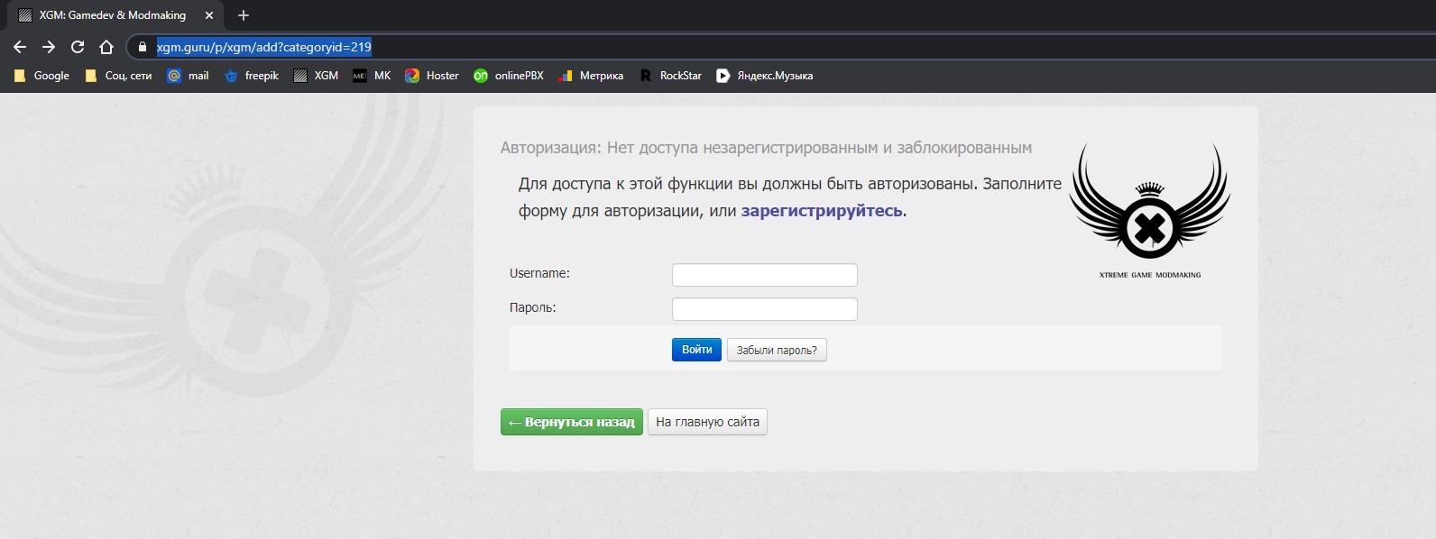Image resolution: width=1436 pixels, height=539 pixels.
Task: Click the Забыли пароль? button
Action: tap(777, 350)
